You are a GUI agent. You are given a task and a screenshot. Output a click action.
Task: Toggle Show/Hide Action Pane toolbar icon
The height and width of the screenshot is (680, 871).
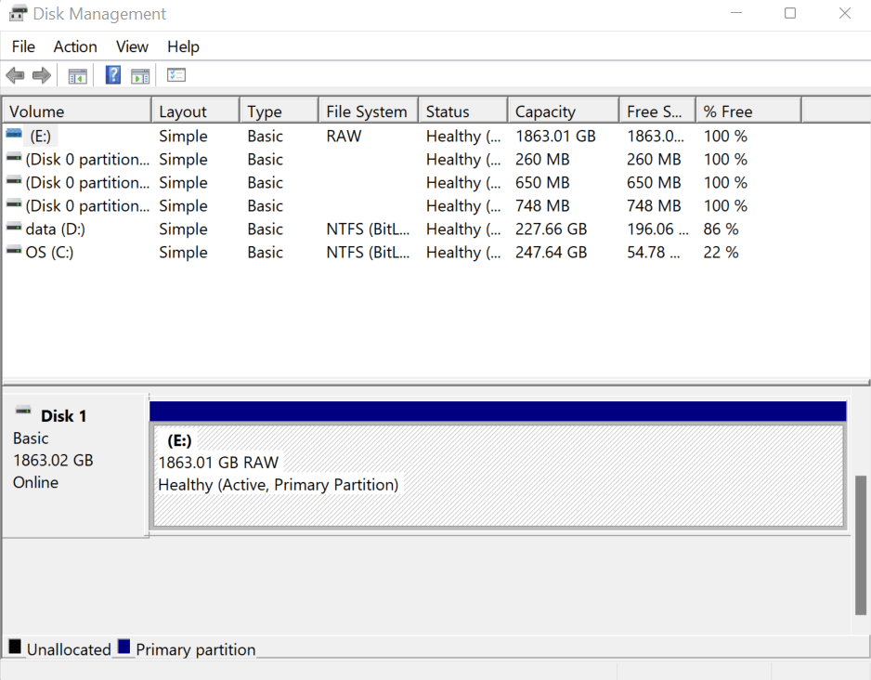coord(140,75)
